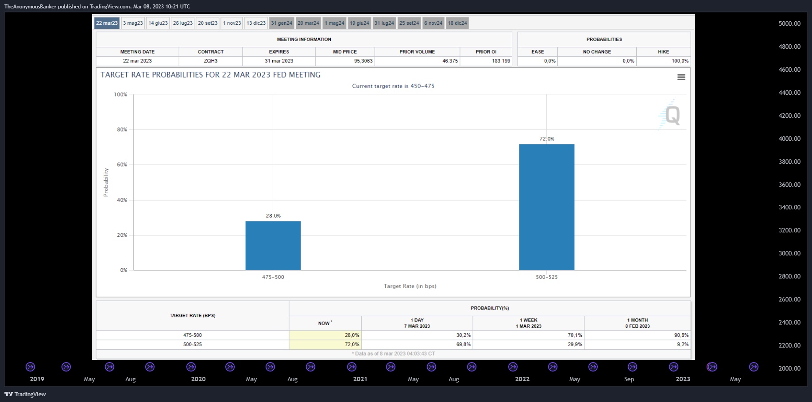Click the 2023 time axis label

[683, 379]
